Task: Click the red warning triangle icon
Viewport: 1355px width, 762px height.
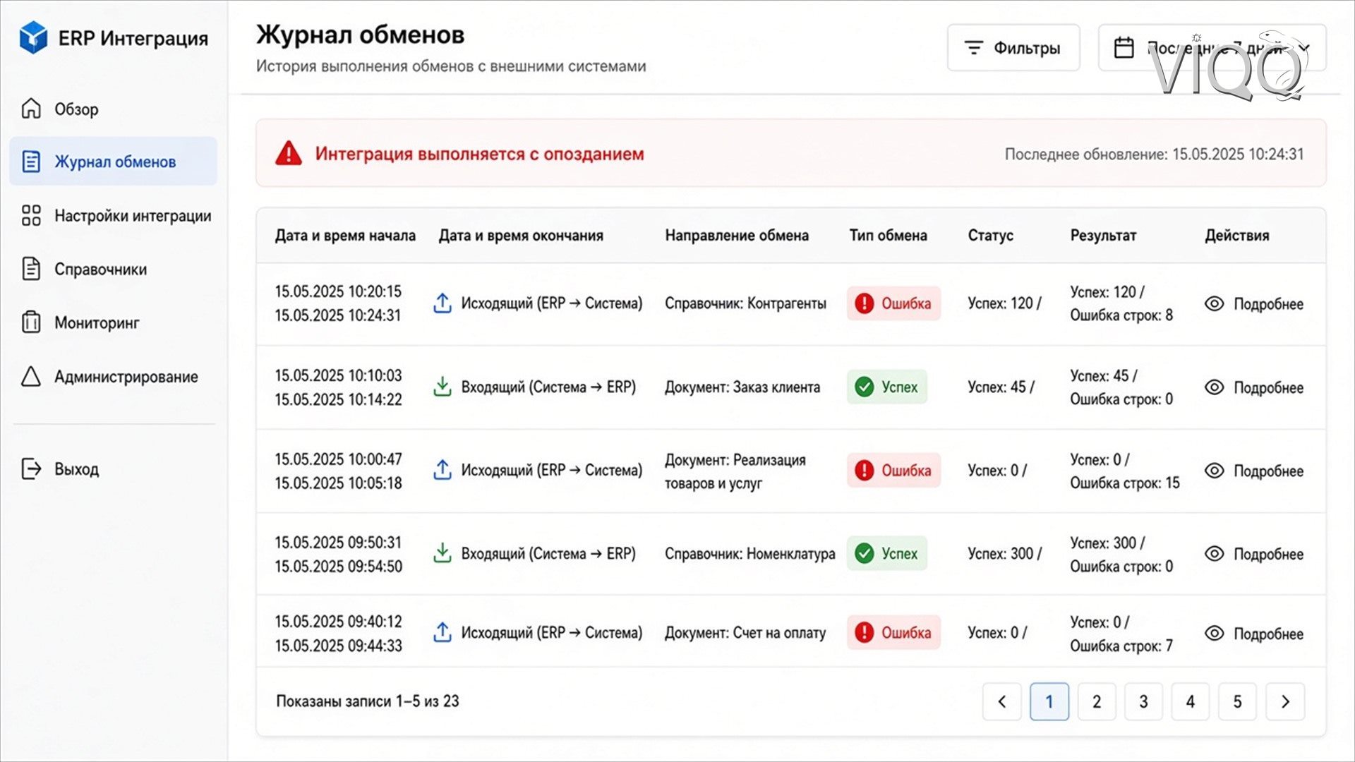Action: (288, 154)
